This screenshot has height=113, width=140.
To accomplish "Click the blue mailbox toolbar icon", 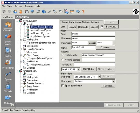I will coord(44,12).
